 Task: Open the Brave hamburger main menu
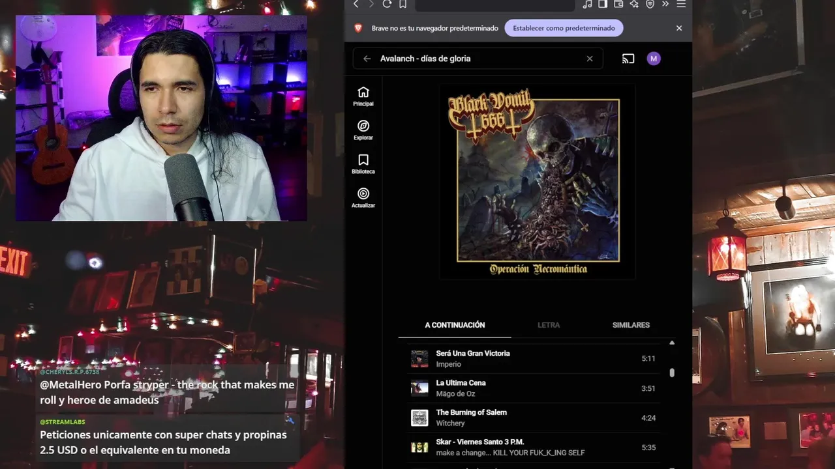pos(681,4)
